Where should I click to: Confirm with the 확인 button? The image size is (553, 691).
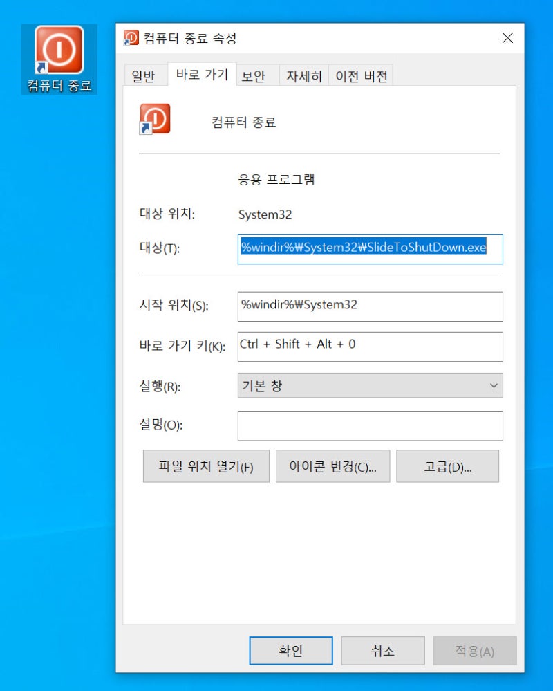pos(290,650)
